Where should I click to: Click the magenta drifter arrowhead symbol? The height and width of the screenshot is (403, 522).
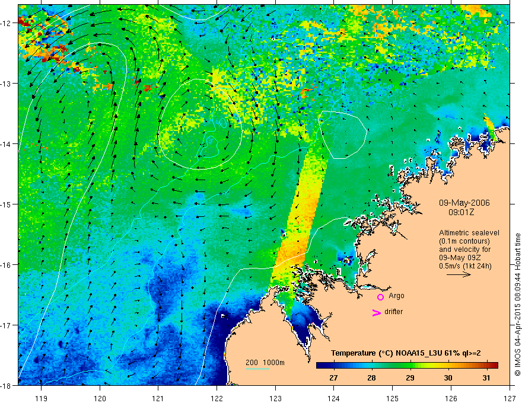tap(377, 312)
